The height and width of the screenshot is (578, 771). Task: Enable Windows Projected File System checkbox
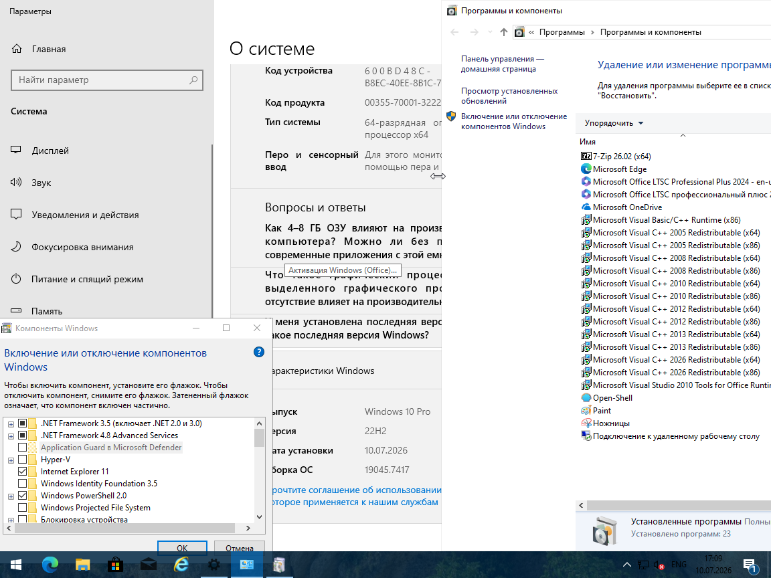tap(22, 507)
